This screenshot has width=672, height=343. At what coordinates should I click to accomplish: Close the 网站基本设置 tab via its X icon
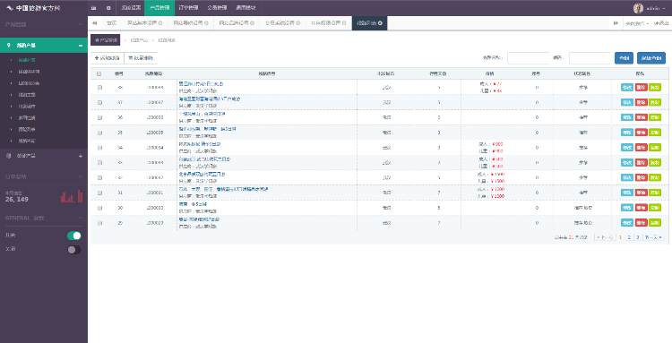[x=160, y=23]
